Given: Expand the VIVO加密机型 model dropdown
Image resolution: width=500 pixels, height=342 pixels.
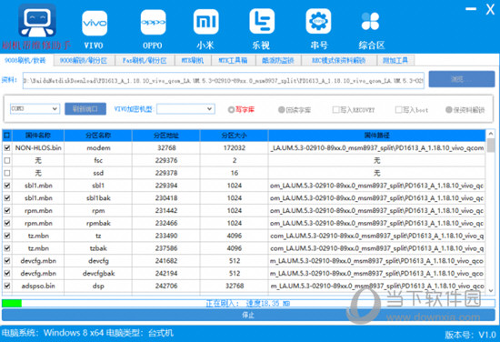Looking at the screenshot, I should pos(185,109).
